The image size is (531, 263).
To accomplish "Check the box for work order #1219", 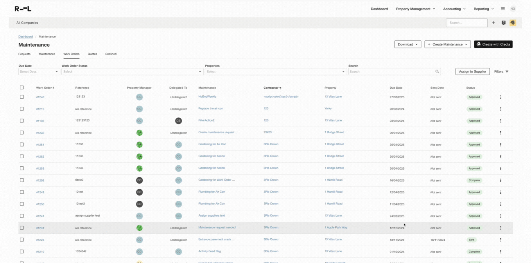I will (22, 251).
